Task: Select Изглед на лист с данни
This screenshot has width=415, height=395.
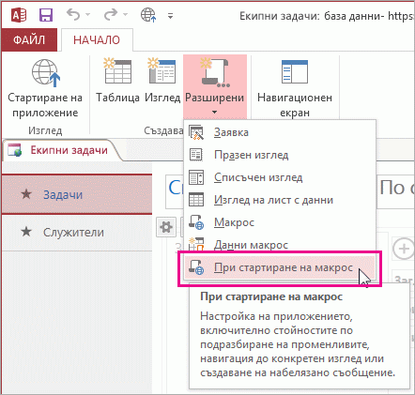Action: click(280, 200)
